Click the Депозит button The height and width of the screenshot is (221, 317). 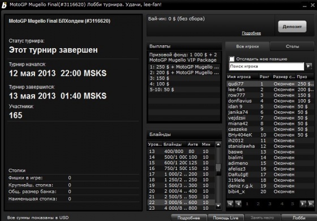point(292,27)
